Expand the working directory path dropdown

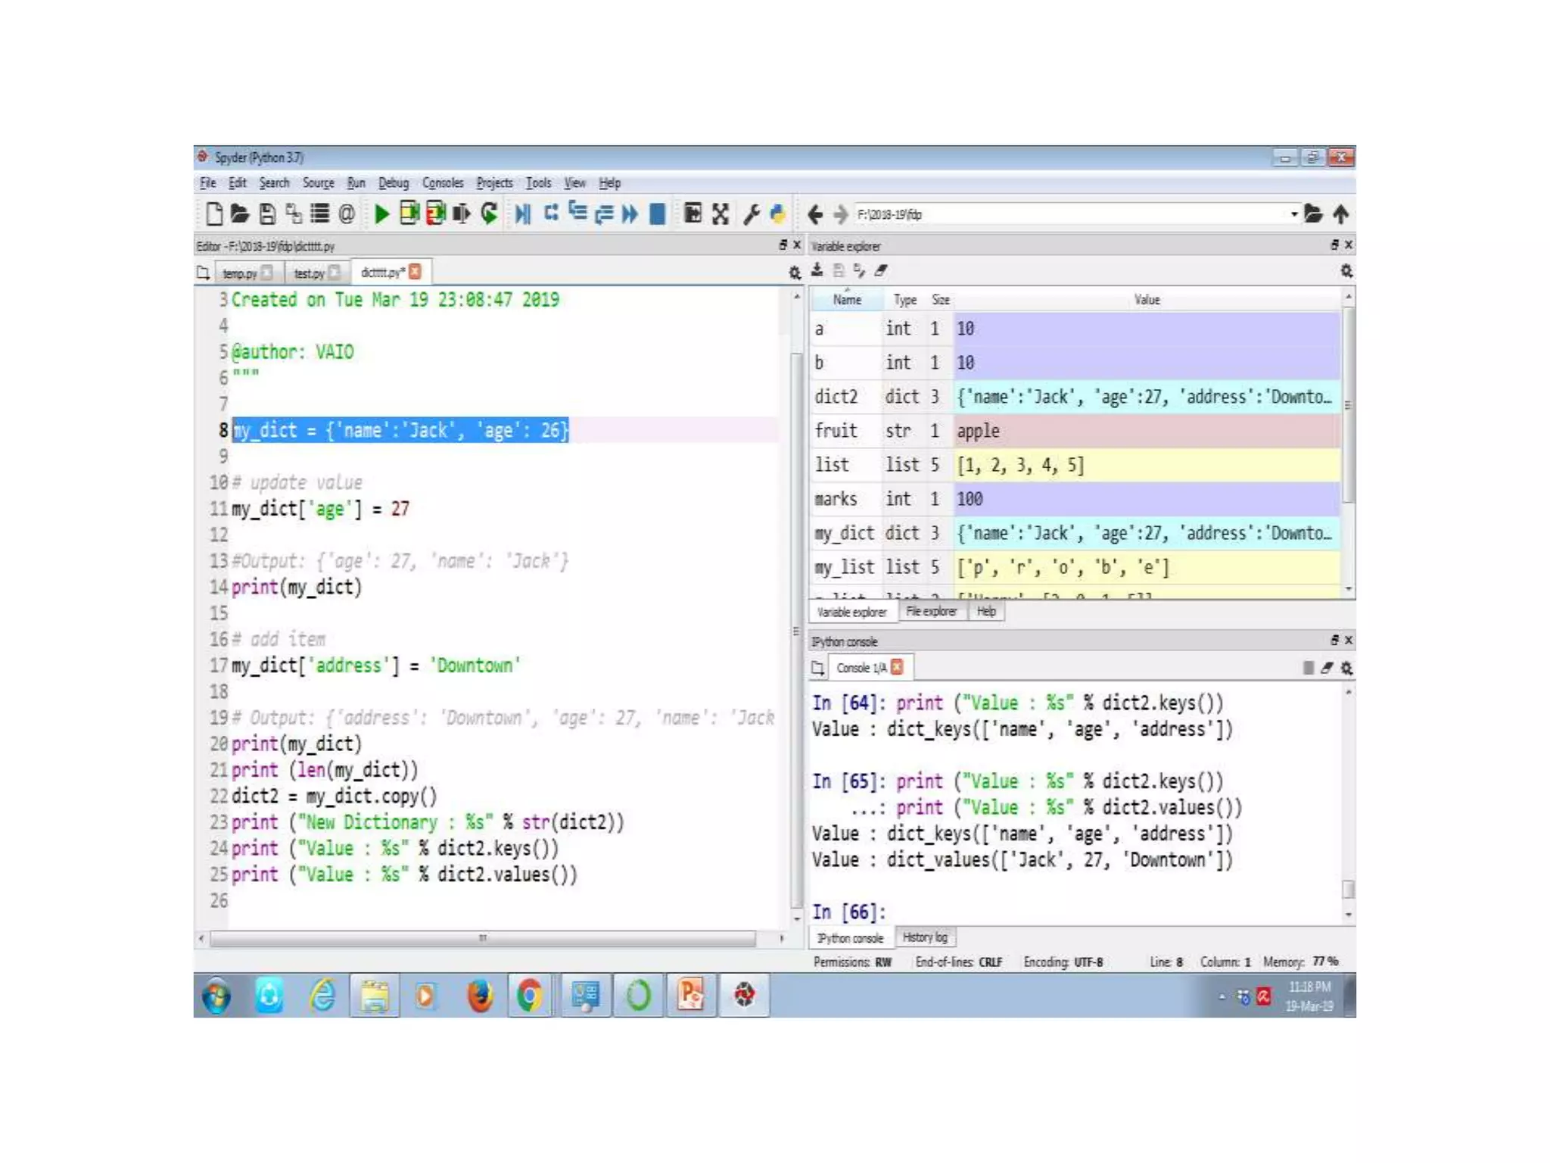pos(1293,214)
